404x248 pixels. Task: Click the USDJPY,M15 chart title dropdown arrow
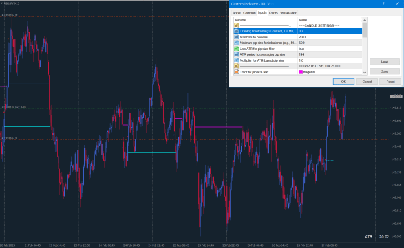[2, 3]
